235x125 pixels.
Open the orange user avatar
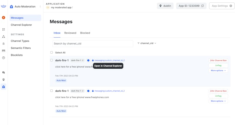(4, 18)
